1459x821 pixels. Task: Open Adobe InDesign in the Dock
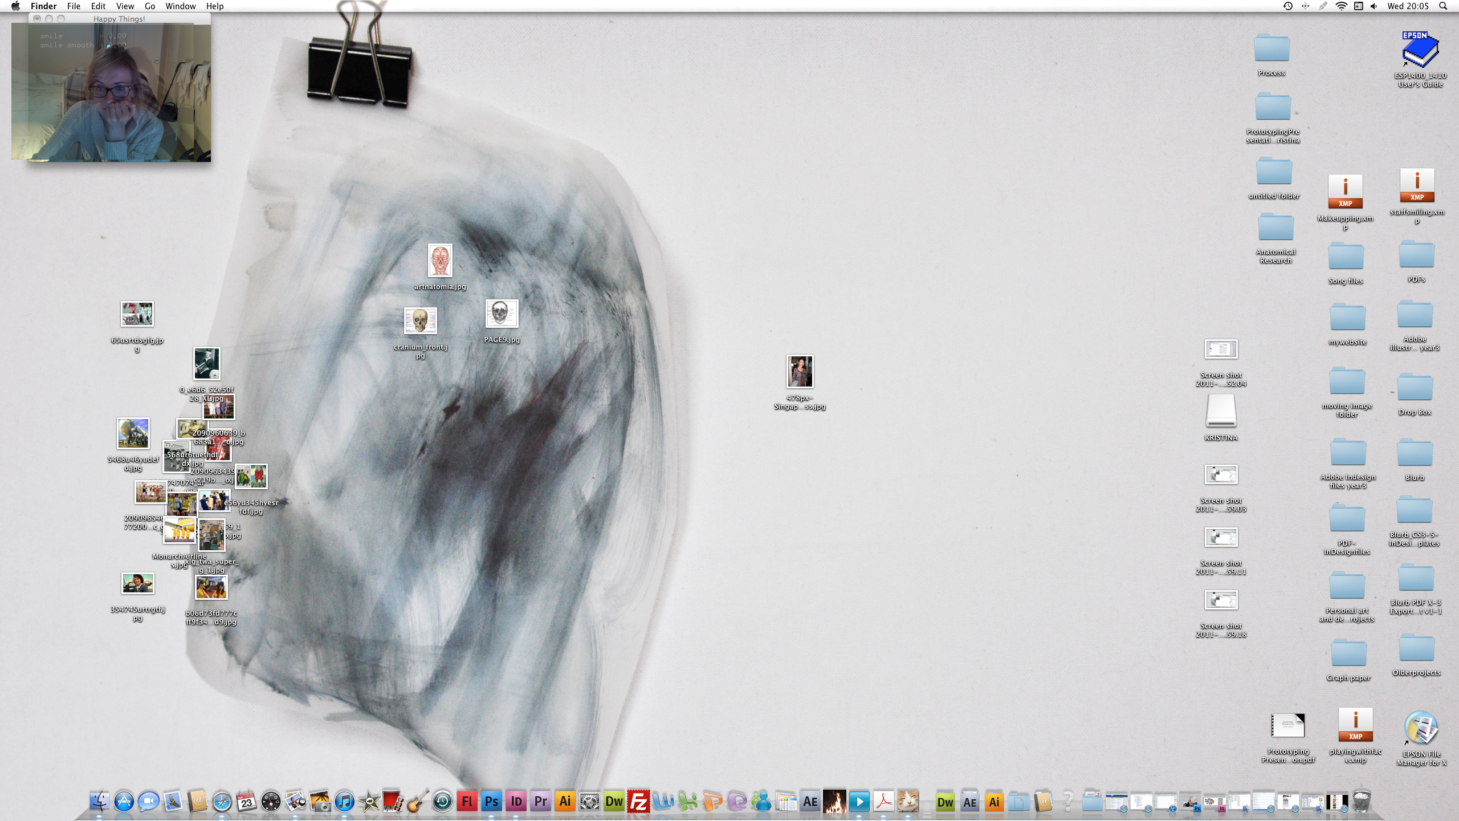tap(516, 802)
